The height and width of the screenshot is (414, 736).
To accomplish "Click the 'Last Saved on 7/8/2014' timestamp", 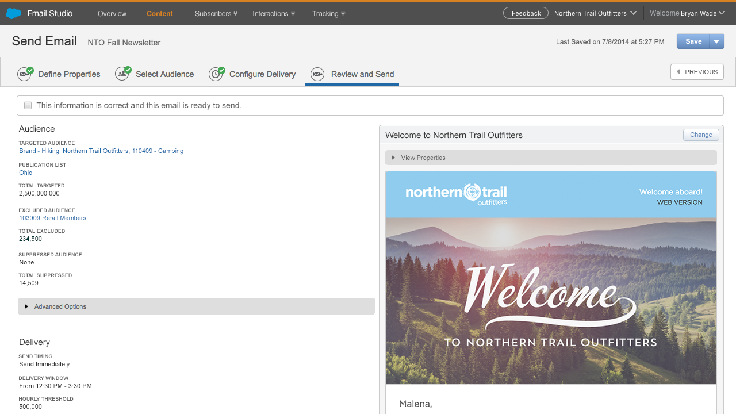I will 610,42.
